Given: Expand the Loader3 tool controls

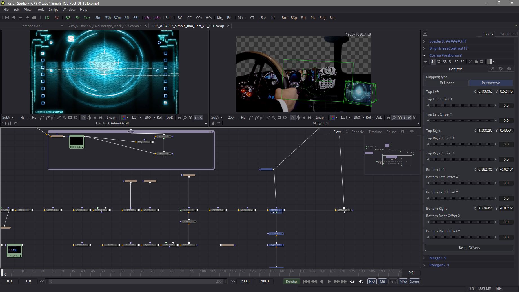Looking at the screenshot, I should coord(424,41).
